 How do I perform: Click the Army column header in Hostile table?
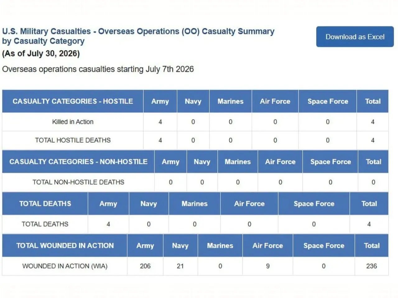(160, 101)
